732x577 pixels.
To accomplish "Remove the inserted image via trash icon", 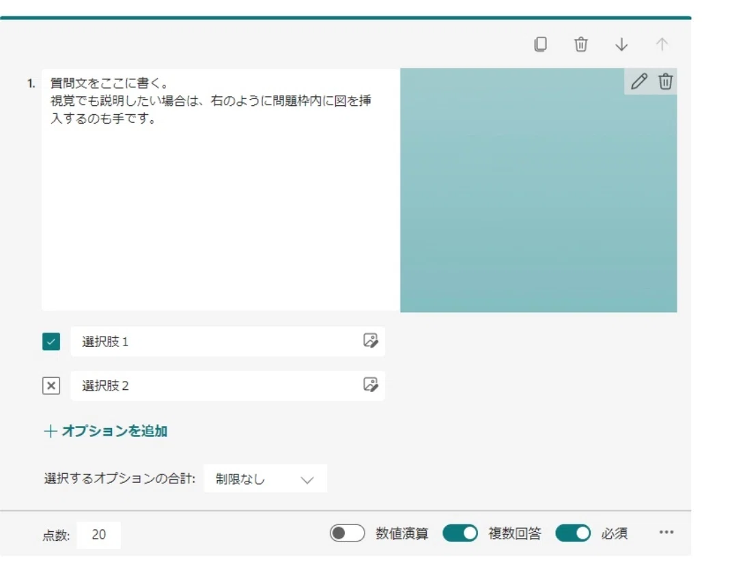I will point(665,81).
